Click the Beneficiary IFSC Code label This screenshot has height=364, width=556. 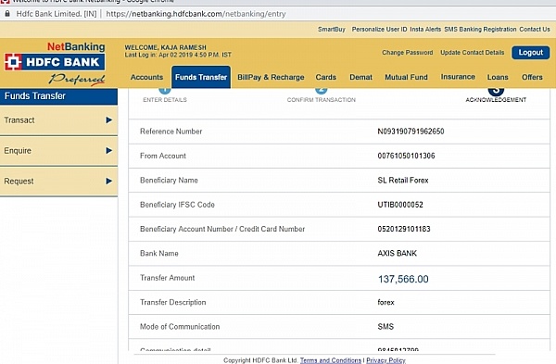[x=177, y=205]
